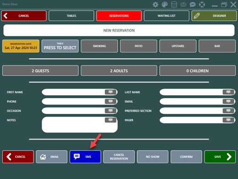Screen dimensions: 238x179
Task: Send SMS with the blue SMS button
Action: coord(85,157)
